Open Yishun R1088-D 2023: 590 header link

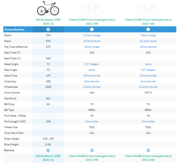[x=92, y=20]
